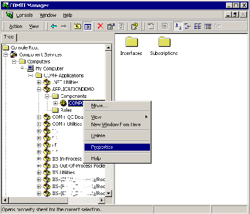The height and width of the screenshot is (214, 250).
Task: Switch to Detail view icon
Action: point(208,26)
